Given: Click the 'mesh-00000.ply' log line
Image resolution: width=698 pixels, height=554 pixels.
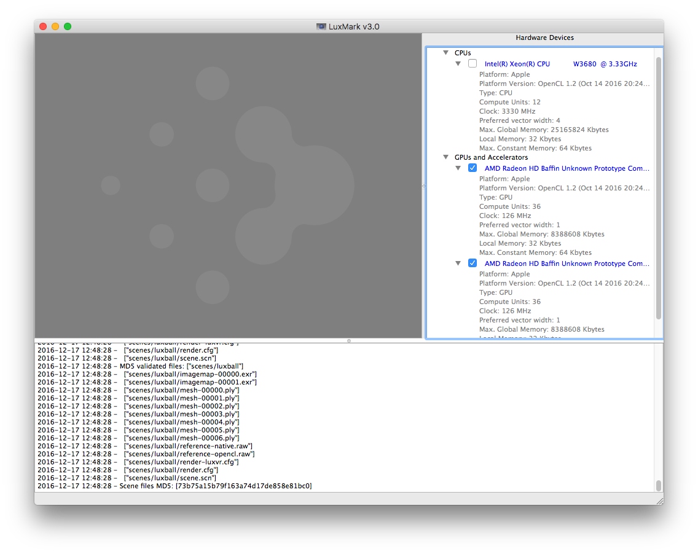Looking at the screenshot, I should [138, 390].
